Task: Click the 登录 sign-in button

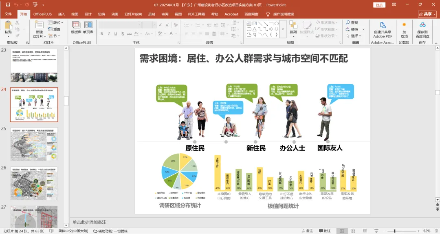Action: pos(379,5)
